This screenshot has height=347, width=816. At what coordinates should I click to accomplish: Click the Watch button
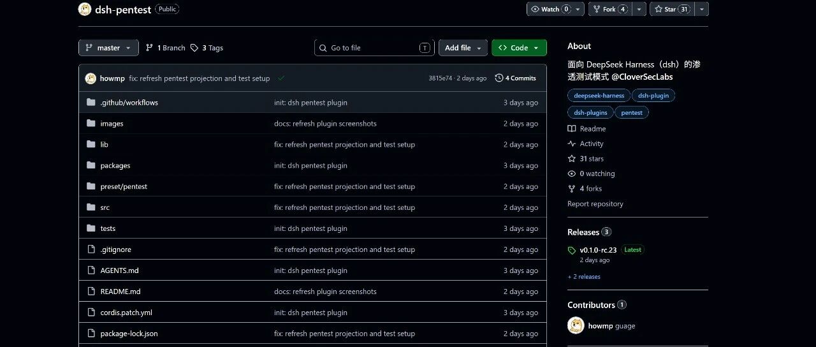click(550, 9)
